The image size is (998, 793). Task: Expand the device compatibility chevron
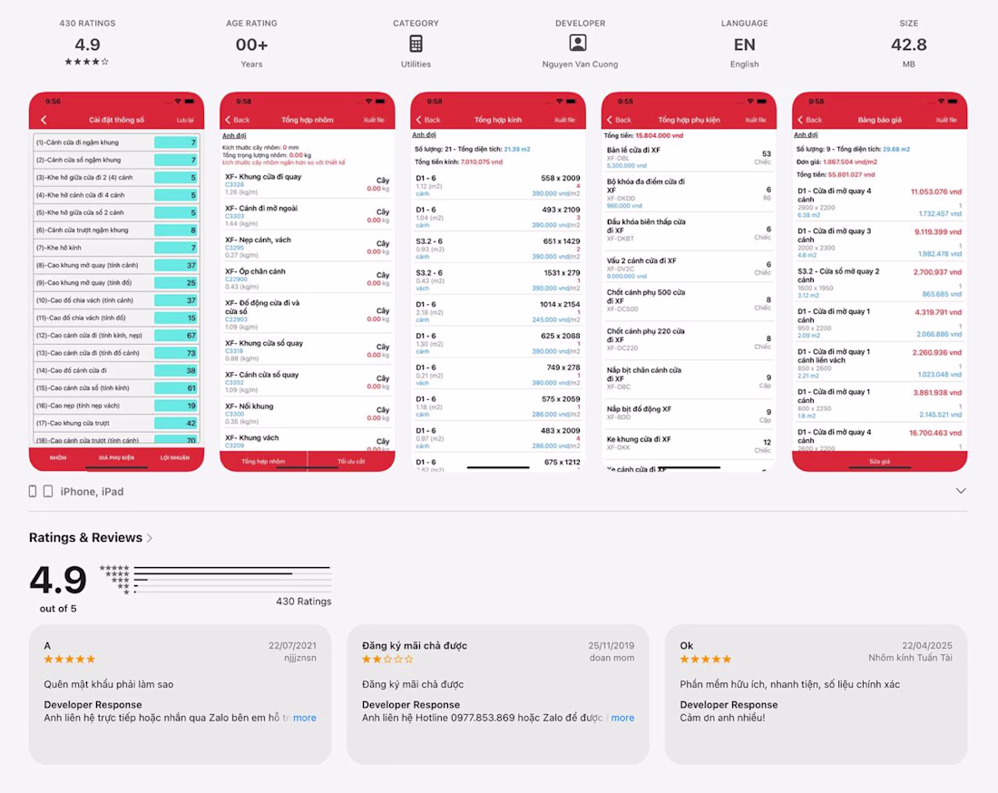pyautogui.click(x=961, y=492)
